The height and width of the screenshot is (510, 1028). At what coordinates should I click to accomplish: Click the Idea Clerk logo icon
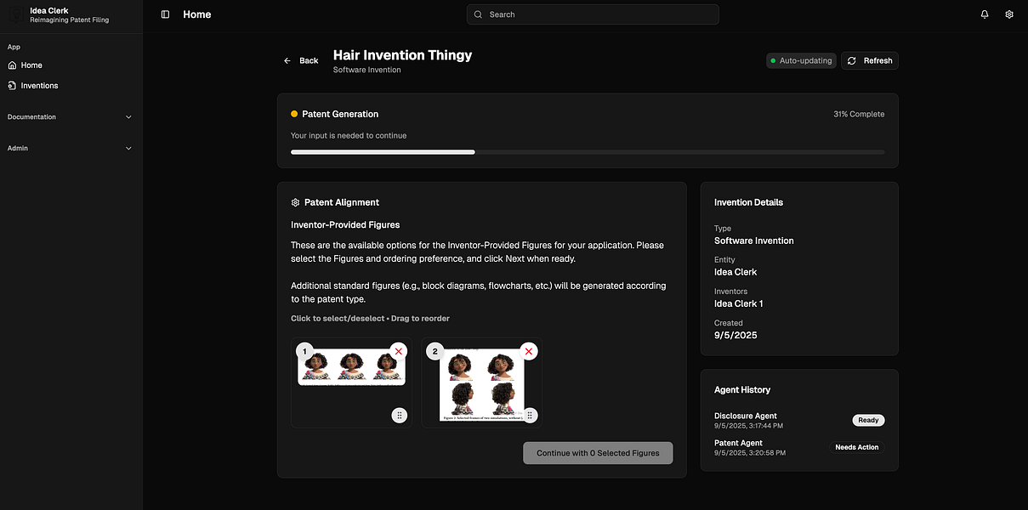[16, 14]
